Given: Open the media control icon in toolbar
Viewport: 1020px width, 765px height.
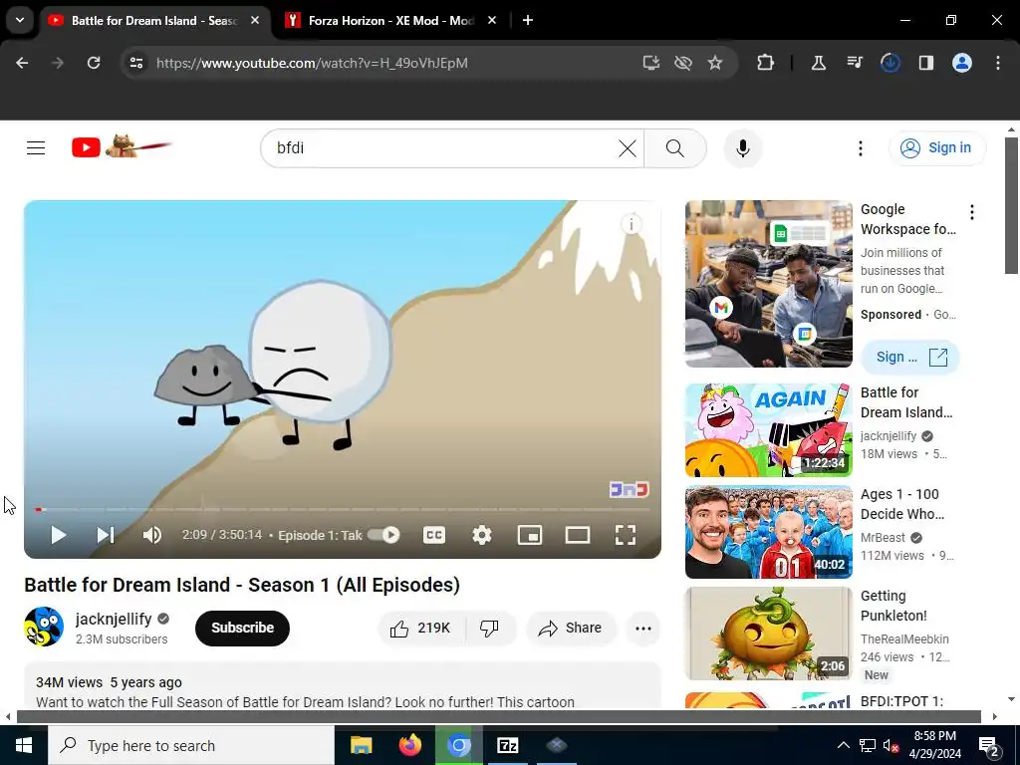Looking at the screenshot, I should coord(854,63).
